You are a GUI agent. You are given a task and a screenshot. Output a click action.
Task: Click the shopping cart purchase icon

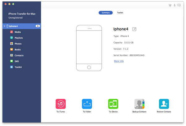(x=170, y=5)
